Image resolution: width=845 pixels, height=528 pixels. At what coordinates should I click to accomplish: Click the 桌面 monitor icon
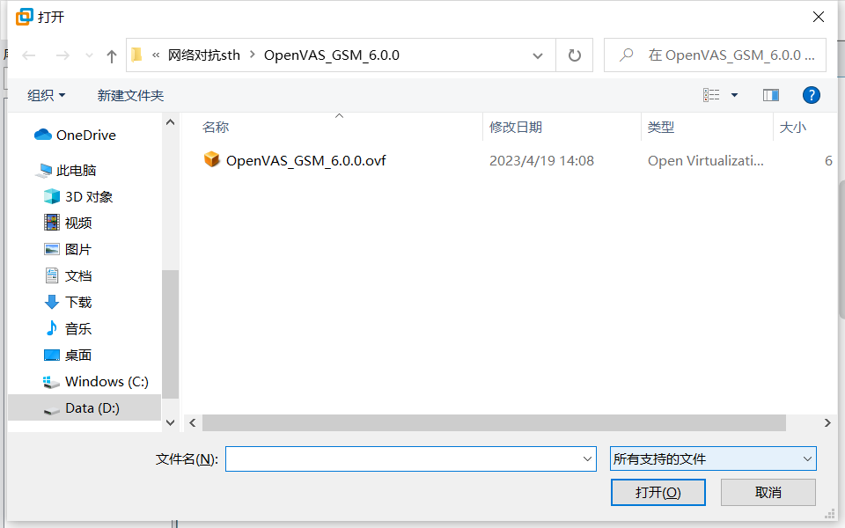point(52,355)
